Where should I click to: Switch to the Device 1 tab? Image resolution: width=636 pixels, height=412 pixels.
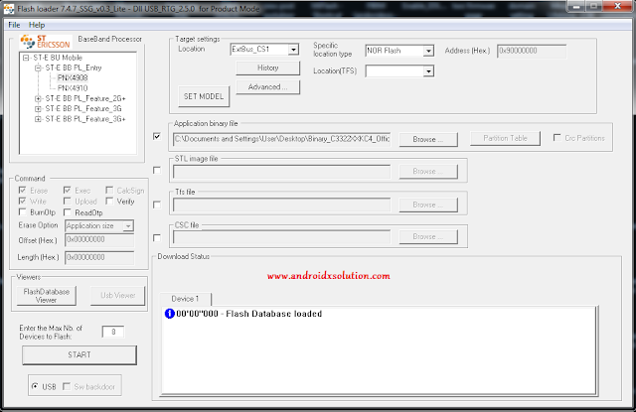(x=186, y=299)
